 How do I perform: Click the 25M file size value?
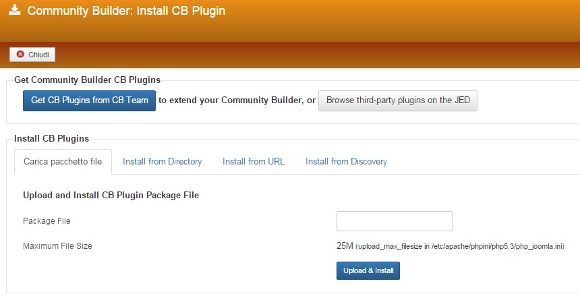coord(345,245)
